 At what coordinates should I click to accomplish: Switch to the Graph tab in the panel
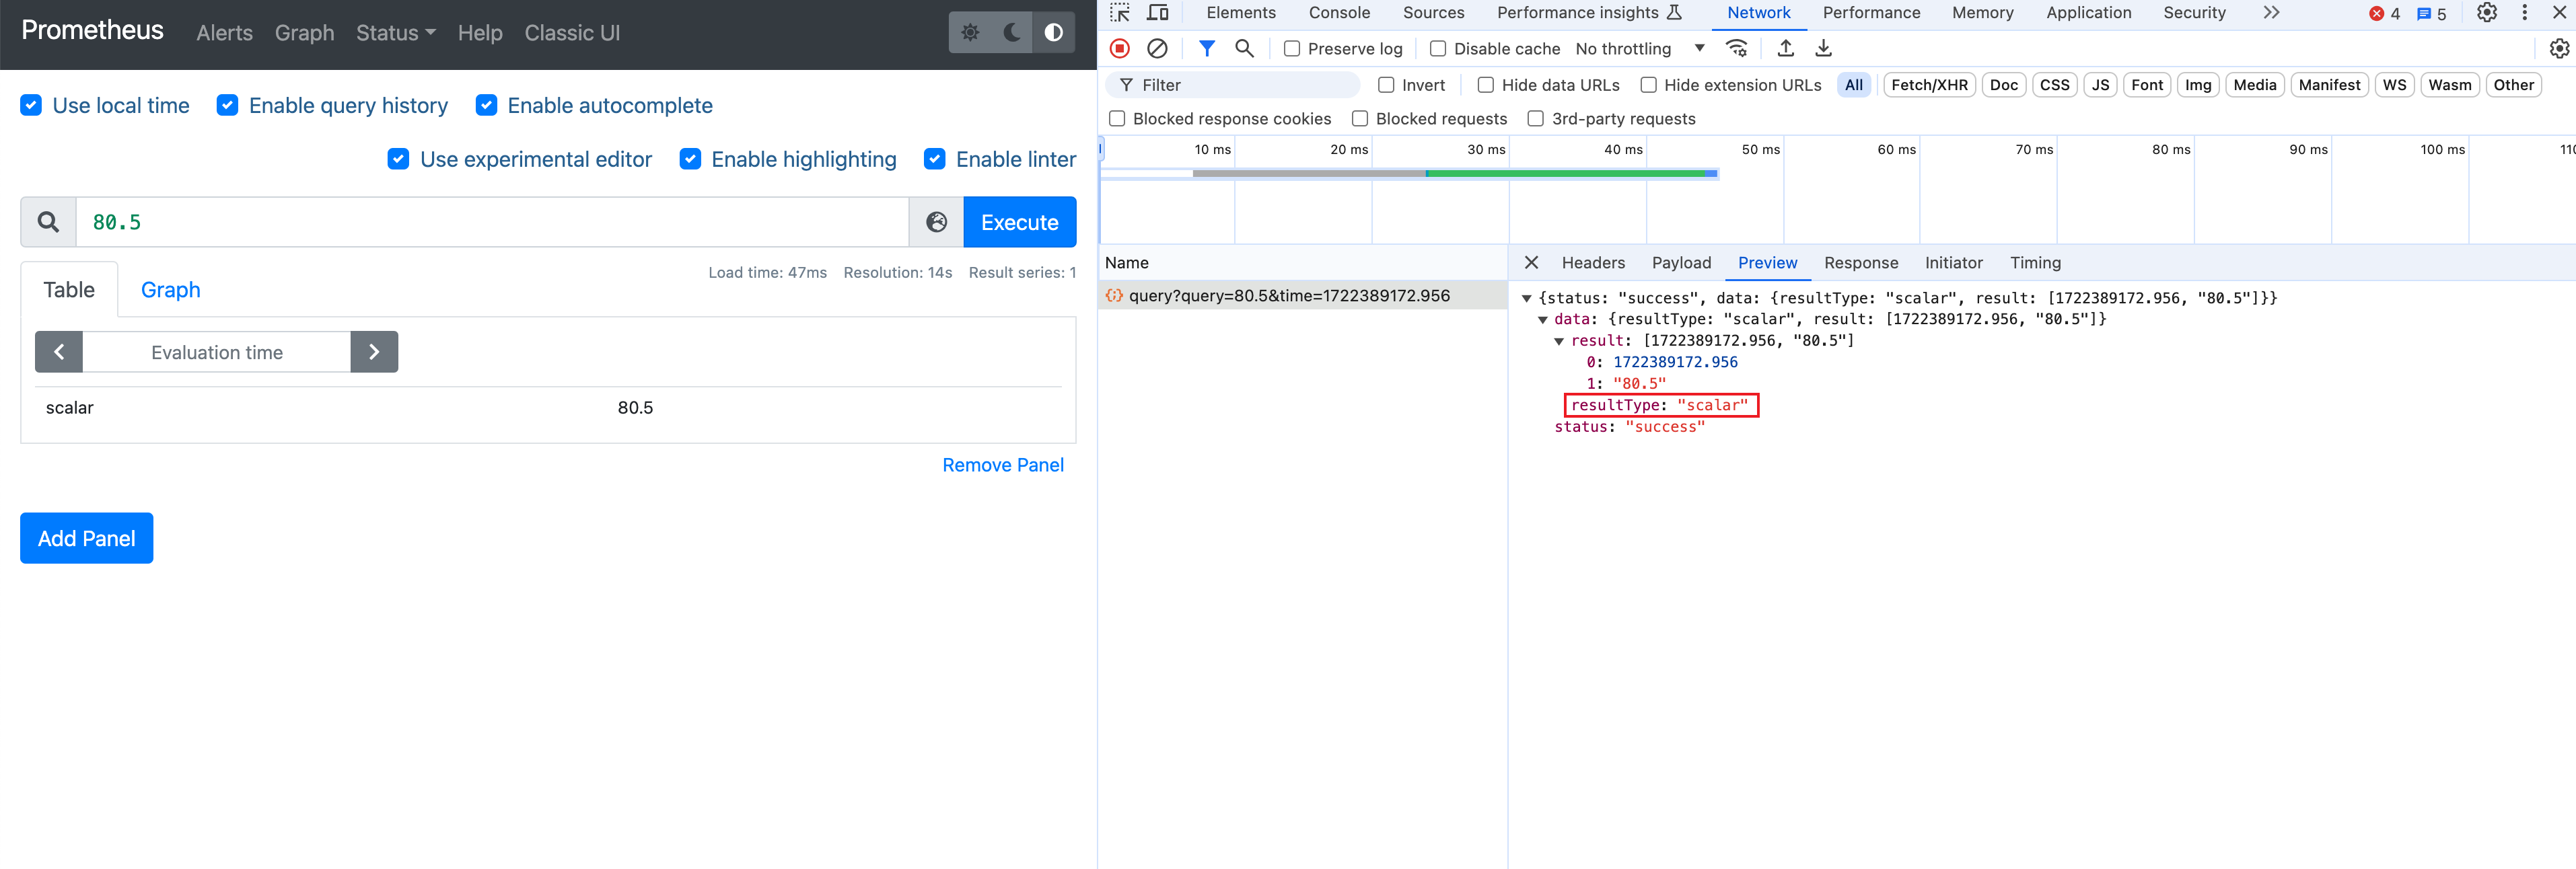170,290
